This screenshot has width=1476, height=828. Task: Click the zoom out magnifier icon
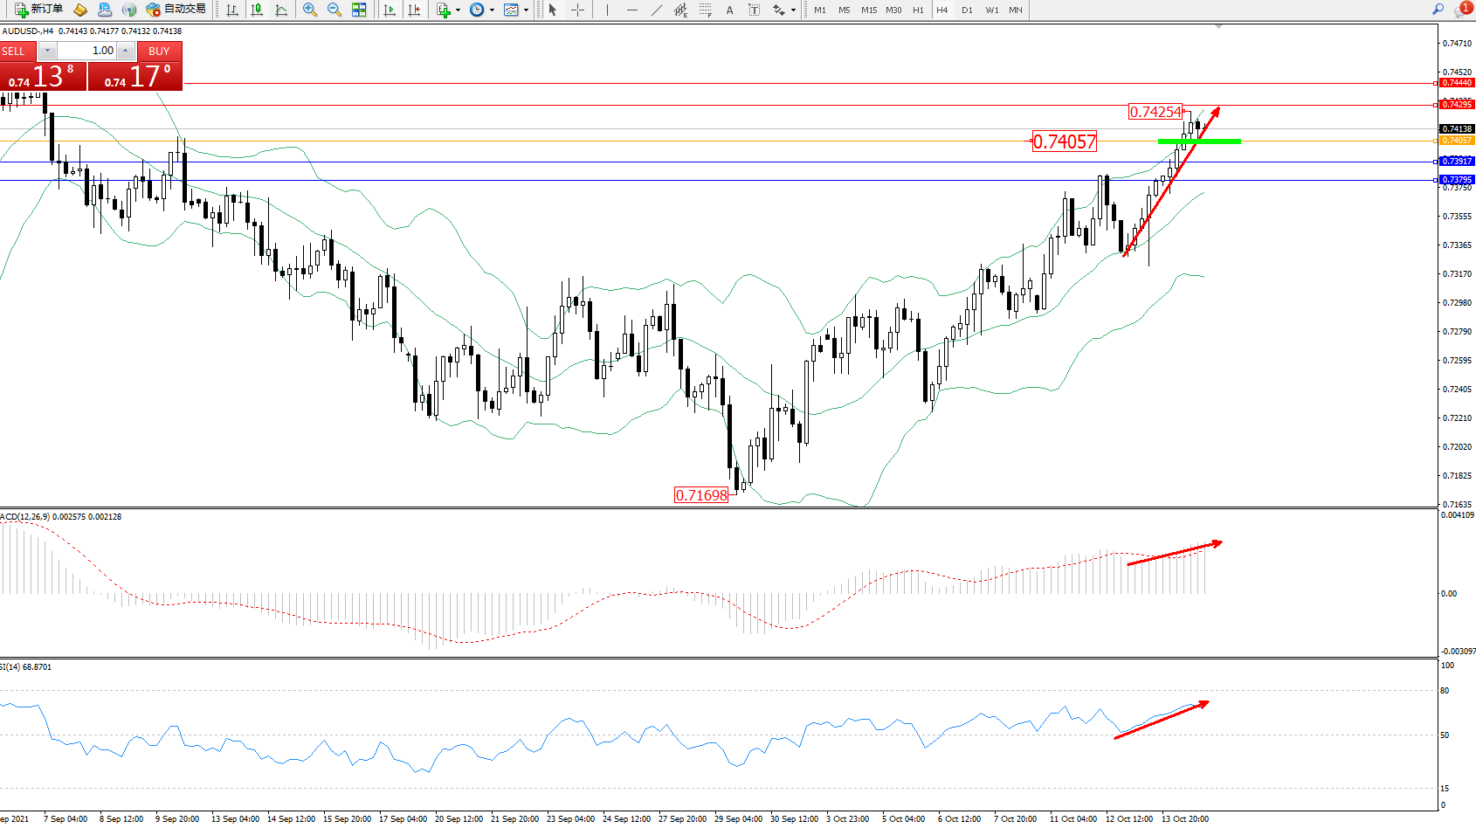pyautogui.click(x=334, y=10)
